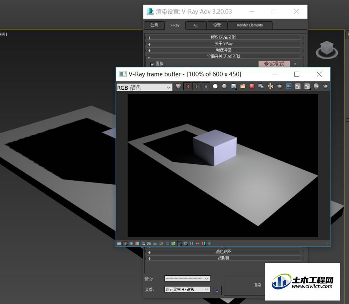Switch to the 公用 tab
Viewport: 349px width, 304px height.
[x=154, y=25]
